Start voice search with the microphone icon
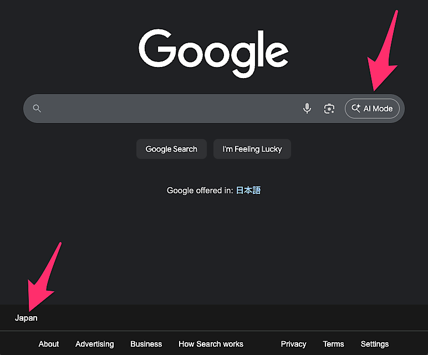 pyautogui.click(x=307, y=109)
